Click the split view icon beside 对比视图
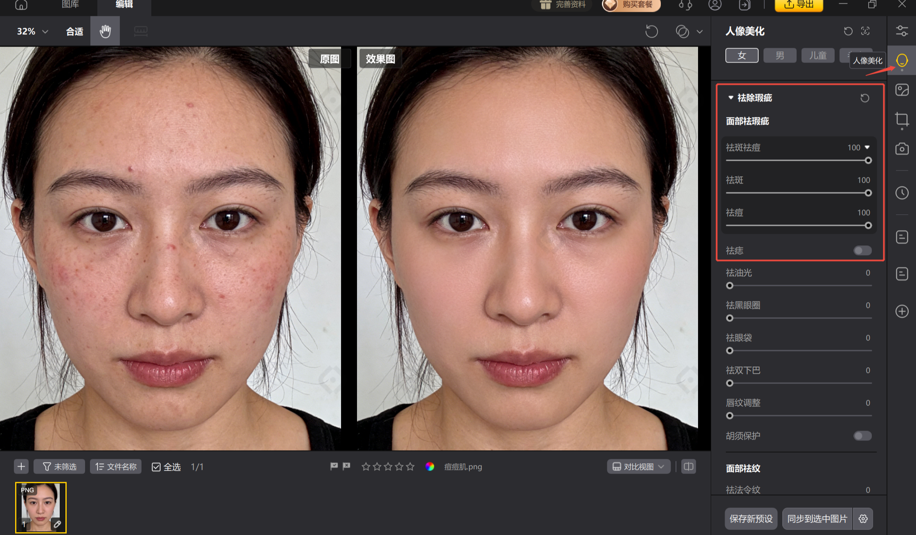The width and height of the screenshot is (916, 535). pos(689,467)
